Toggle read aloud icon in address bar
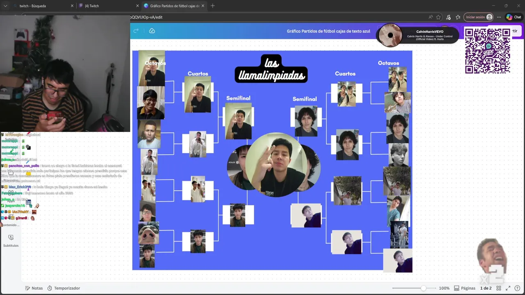The height and width of the screenshot is (295, 525). [x=430, y=17]
